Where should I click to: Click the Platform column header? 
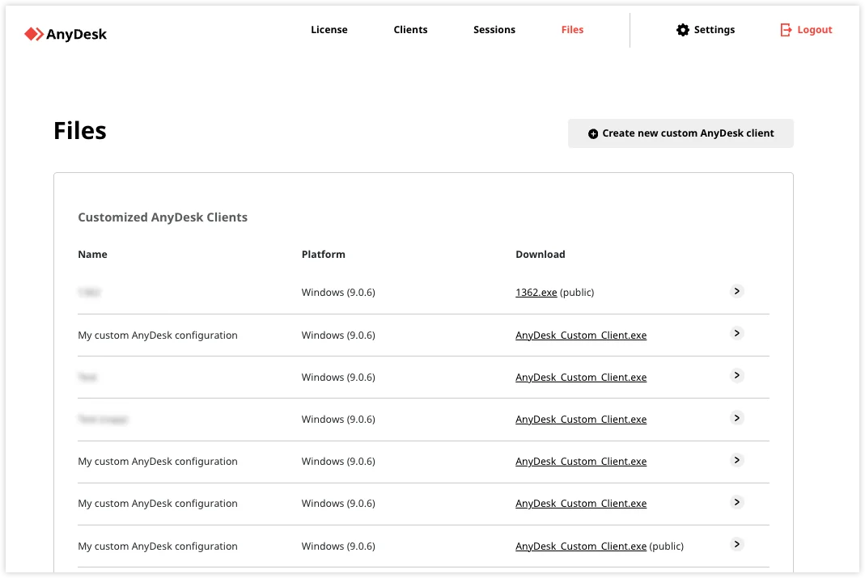pyautogui.click(x=324, y=255)
